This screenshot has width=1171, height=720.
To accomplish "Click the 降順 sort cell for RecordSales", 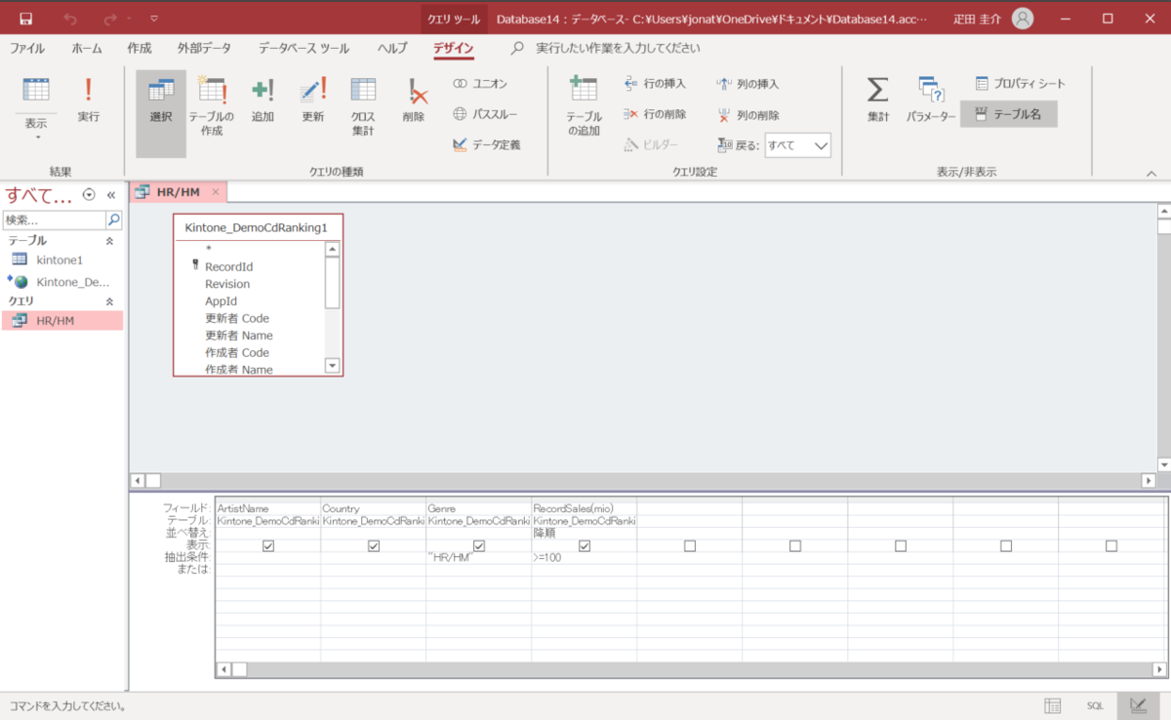I will (584, 534).
